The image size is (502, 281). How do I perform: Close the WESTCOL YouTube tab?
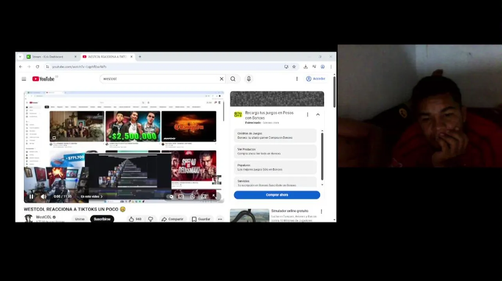click(x=131, y=57)
